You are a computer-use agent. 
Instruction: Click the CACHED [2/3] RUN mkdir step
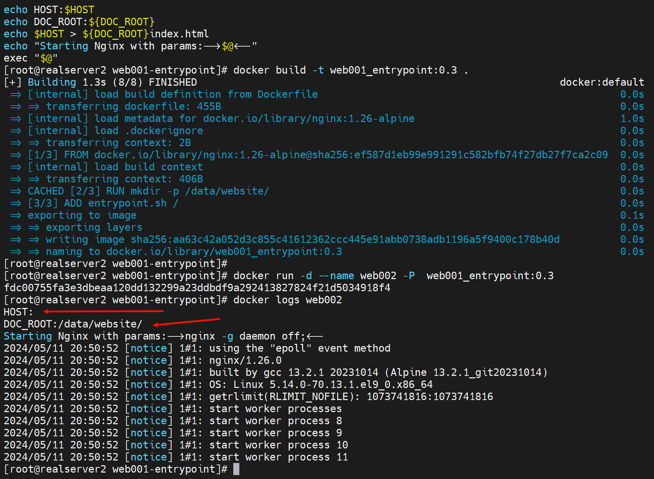(148, 191)
